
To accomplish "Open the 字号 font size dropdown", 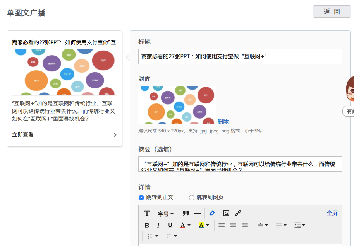I will point(165,214).
